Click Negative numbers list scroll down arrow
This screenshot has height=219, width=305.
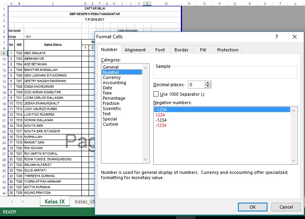pos(293,161)
